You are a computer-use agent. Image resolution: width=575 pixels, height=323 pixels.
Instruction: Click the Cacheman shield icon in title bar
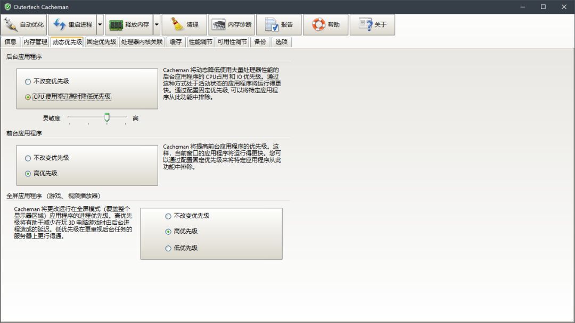point(7,6)
